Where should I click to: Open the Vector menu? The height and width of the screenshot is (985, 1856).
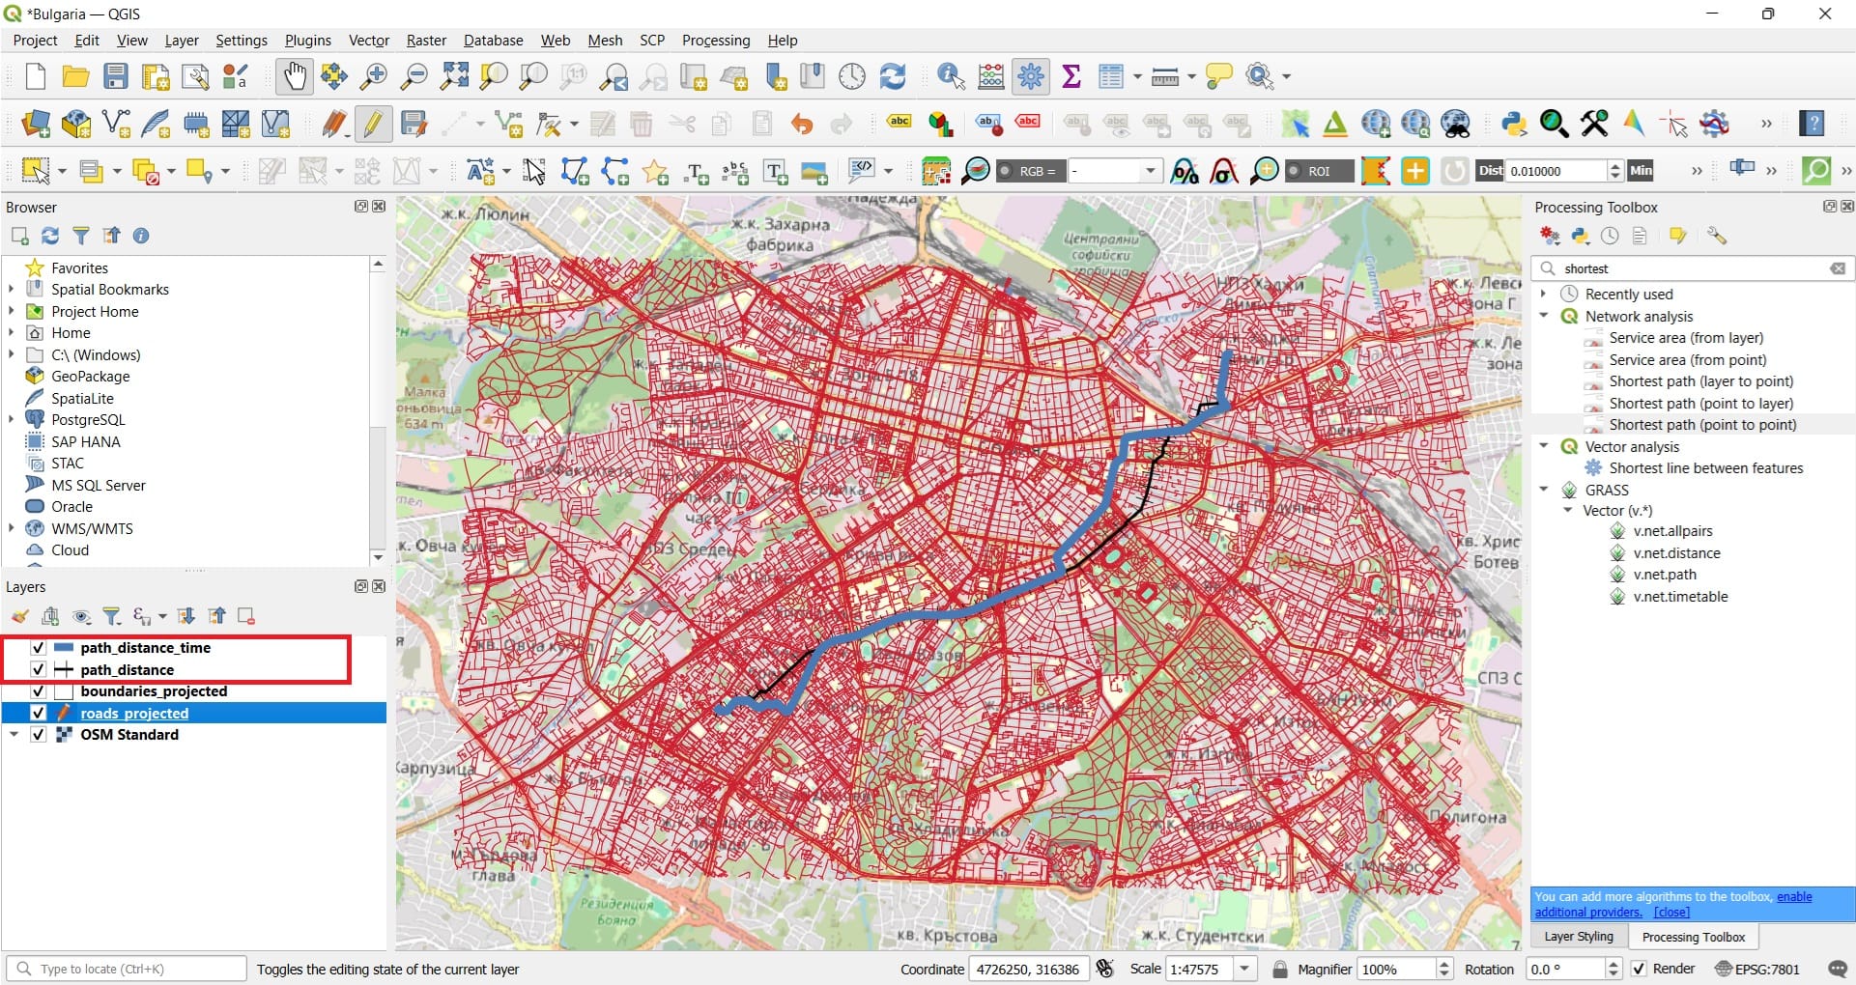tap(368, 41)
